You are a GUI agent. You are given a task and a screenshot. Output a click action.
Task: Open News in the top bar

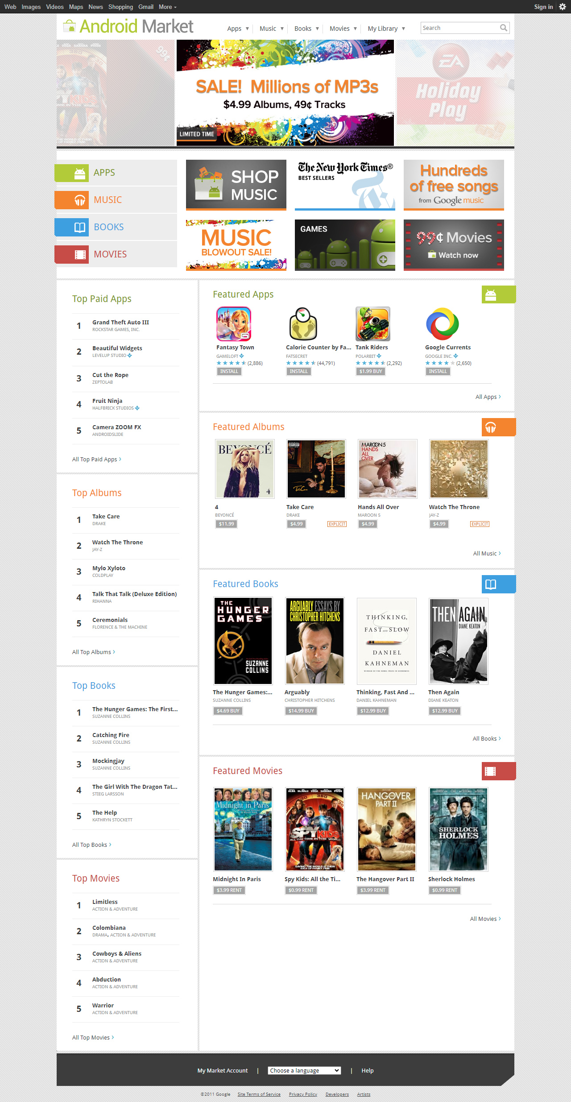(x=95, y=7)
